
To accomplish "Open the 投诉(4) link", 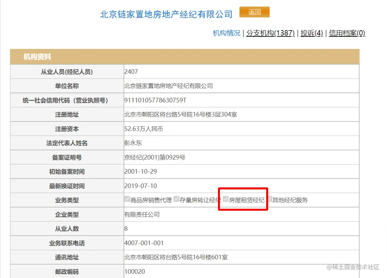I will (312, 33).
